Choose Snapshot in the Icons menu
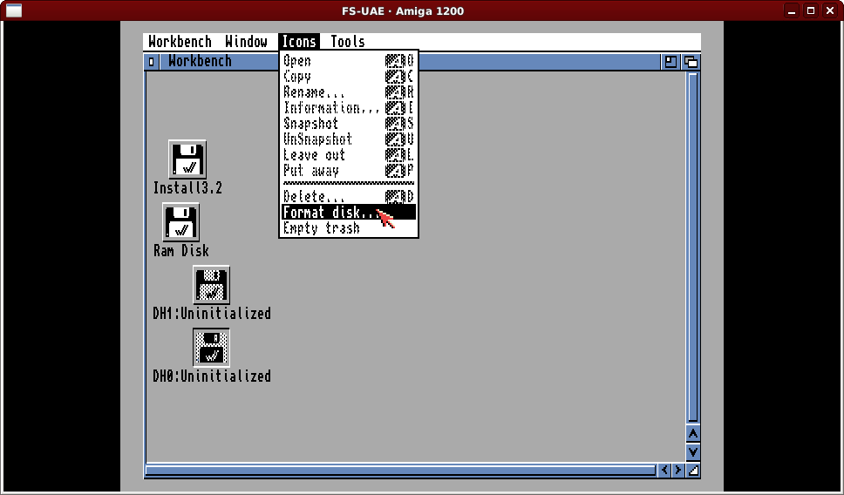Viewport: 844px width, 495px height. (349, 123)
